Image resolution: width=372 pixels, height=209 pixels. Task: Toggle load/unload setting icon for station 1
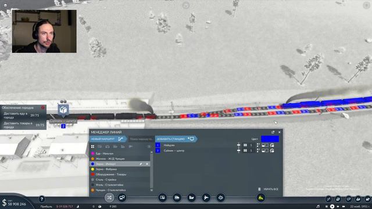click(265, 145)
